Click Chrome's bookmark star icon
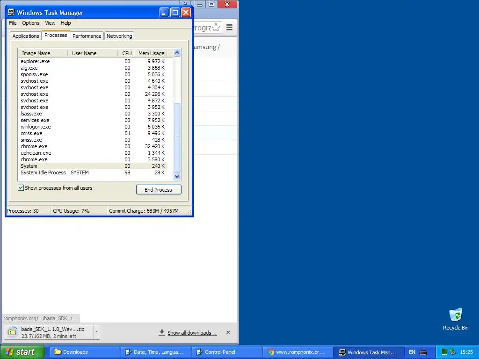 pos(216,28)
